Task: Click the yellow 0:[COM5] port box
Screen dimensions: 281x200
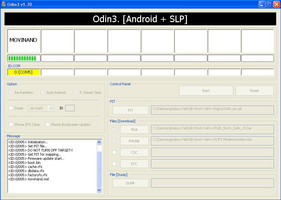Action: pos(24,72)
